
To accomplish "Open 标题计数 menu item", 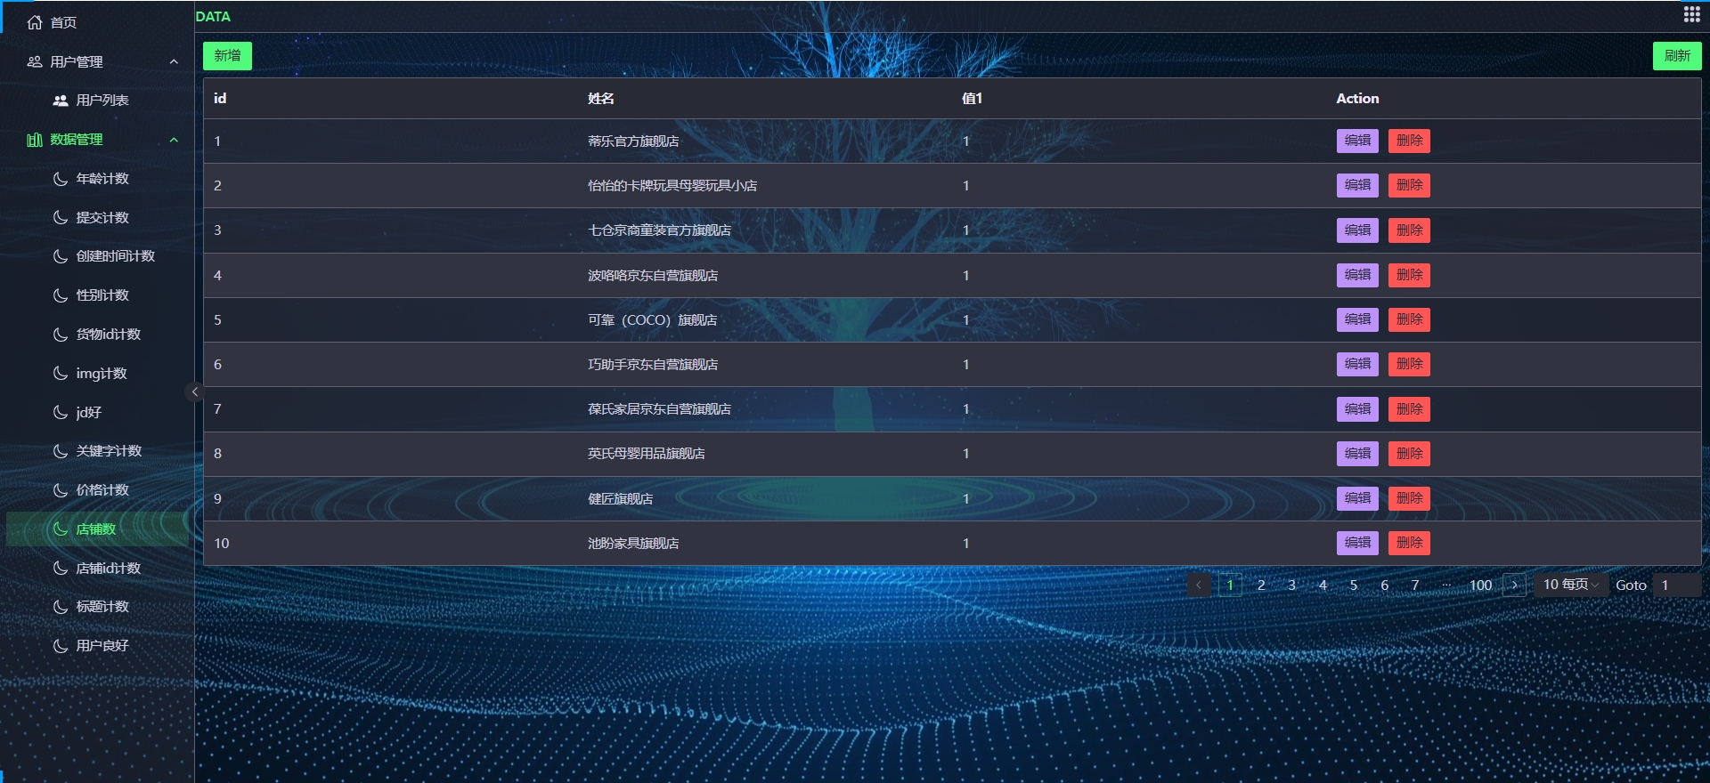I will tap(96, 607).
